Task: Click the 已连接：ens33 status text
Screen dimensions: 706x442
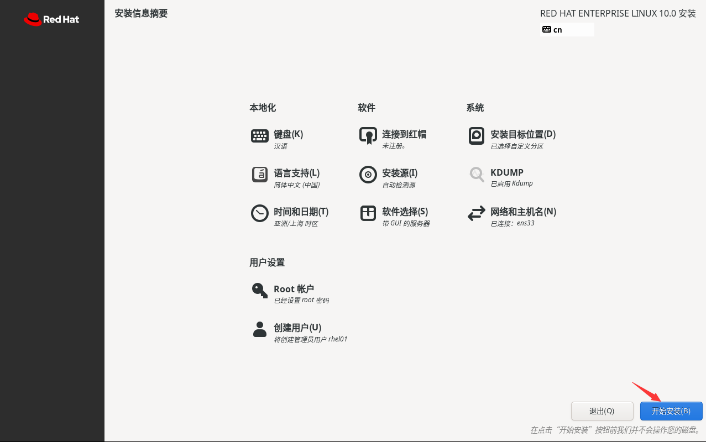Action: pyautogui.click(x=512, y=224)
